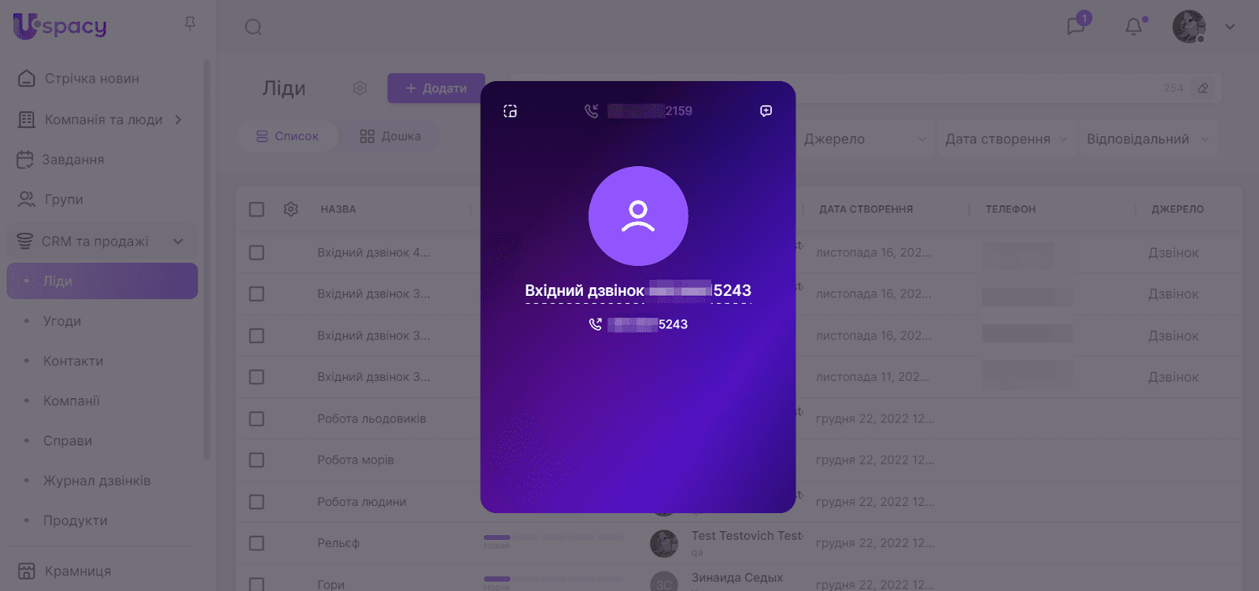Open the Джерело filter dropdown
Viewport: 1259px width, 591px height.
click(x=865, y=139)
